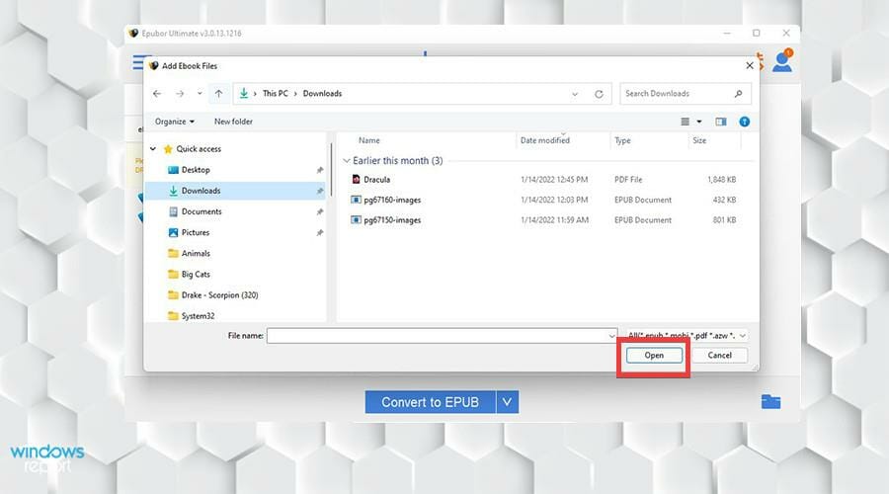Click the pg67150-images file icon
The width and height of the screenshot is (889, 494).
(356, 220)
